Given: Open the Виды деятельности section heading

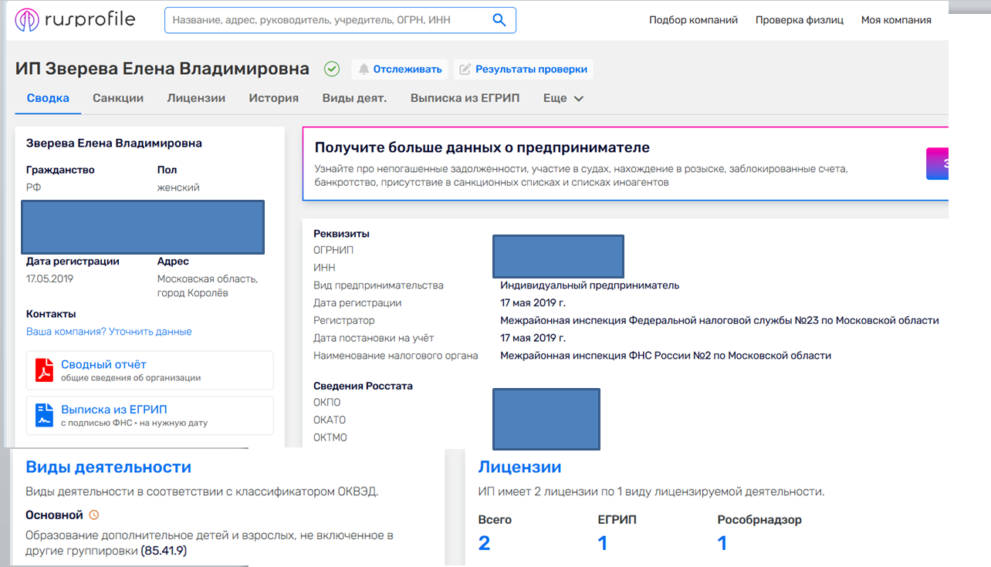Looking at the screenshot, I should (109, 467).
